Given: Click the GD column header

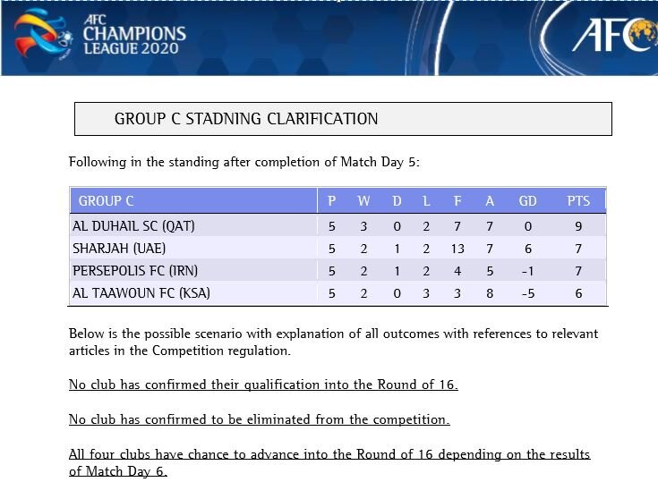Looking at the screenshot, I should coord(528,201).
